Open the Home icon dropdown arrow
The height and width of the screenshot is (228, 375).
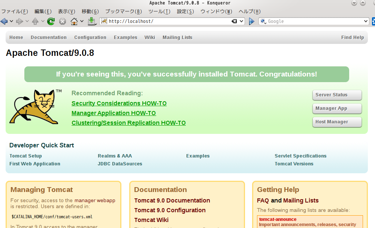(x=82, y=21)
